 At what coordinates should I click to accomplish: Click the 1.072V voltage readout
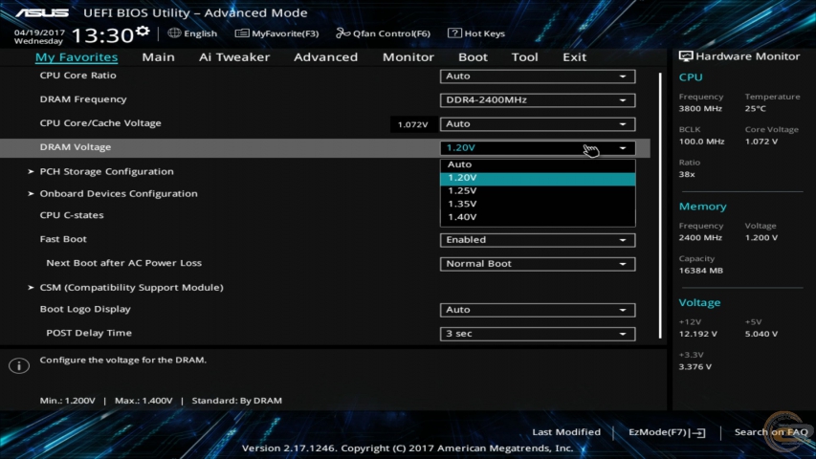(412, 124)
